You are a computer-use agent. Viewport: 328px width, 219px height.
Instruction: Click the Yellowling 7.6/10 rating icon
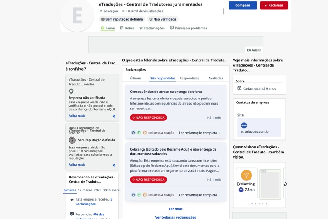[x=241, y=190]
